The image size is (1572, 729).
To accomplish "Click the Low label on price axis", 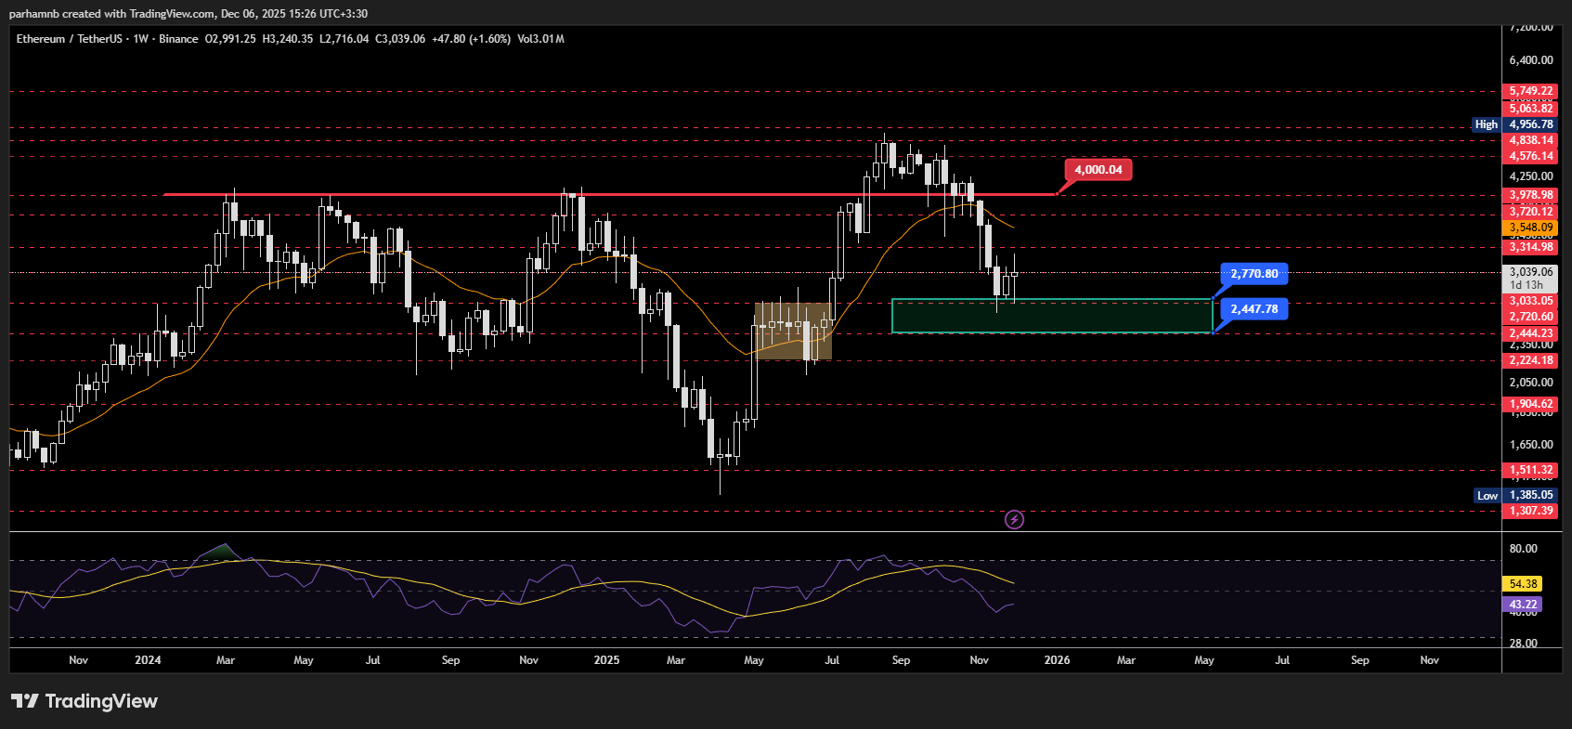I will tap(1487, 496).
